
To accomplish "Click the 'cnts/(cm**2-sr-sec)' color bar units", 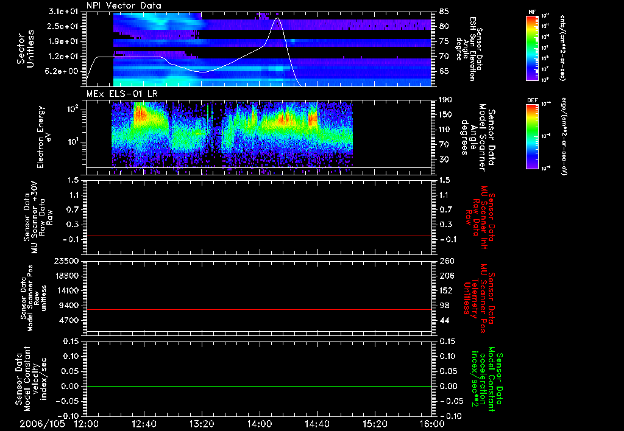I will (x=562, y=48).
